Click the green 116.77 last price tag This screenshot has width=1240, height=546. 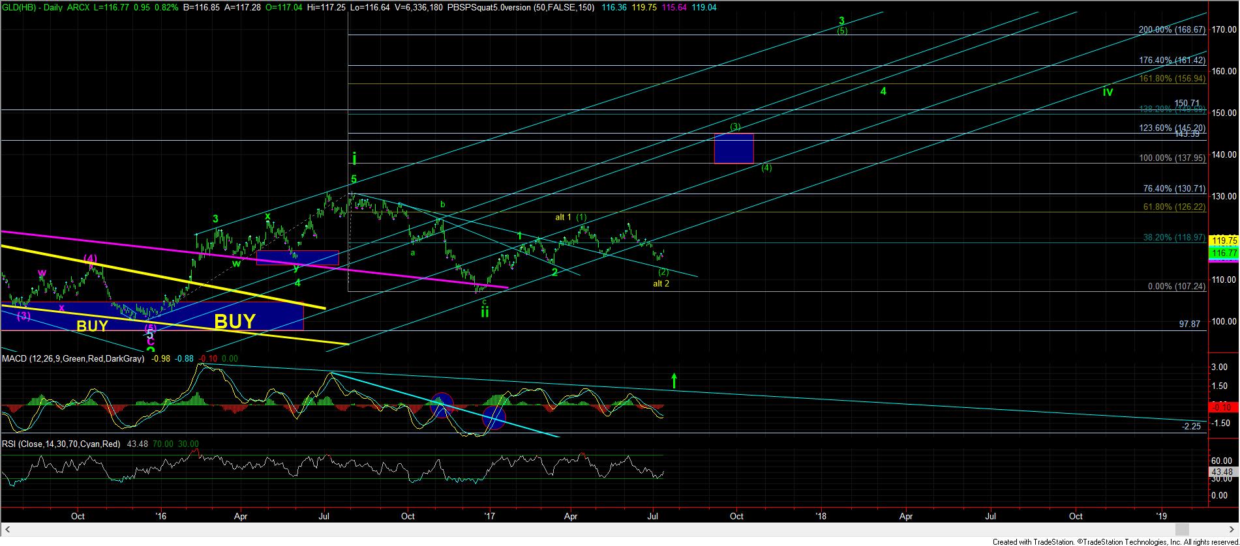pos(1224,252)
